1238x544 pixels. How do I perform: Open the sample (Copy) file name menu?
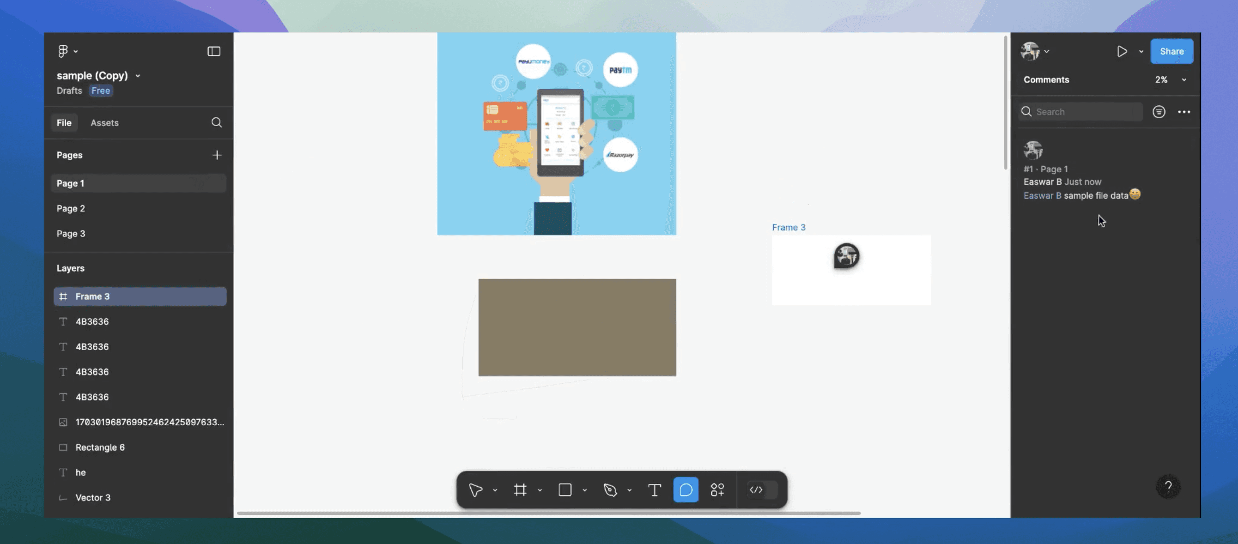pyautogui.click(x=138, y=75)
